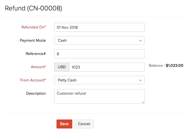This screenshot has height=133, width=187.
Task: Click inside the Description text area
Action: point(99,96)
